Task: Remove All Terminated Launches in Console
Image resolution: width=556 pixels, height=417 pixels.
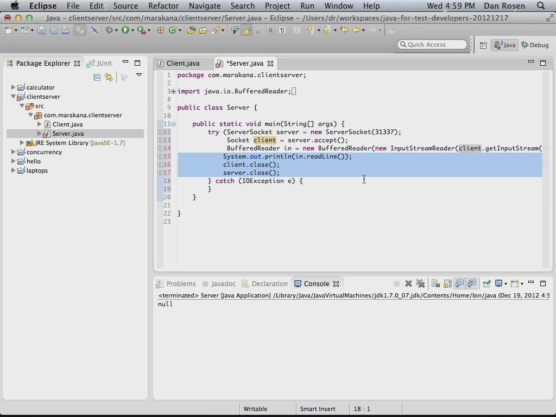Action: click(x=421, y=283)
